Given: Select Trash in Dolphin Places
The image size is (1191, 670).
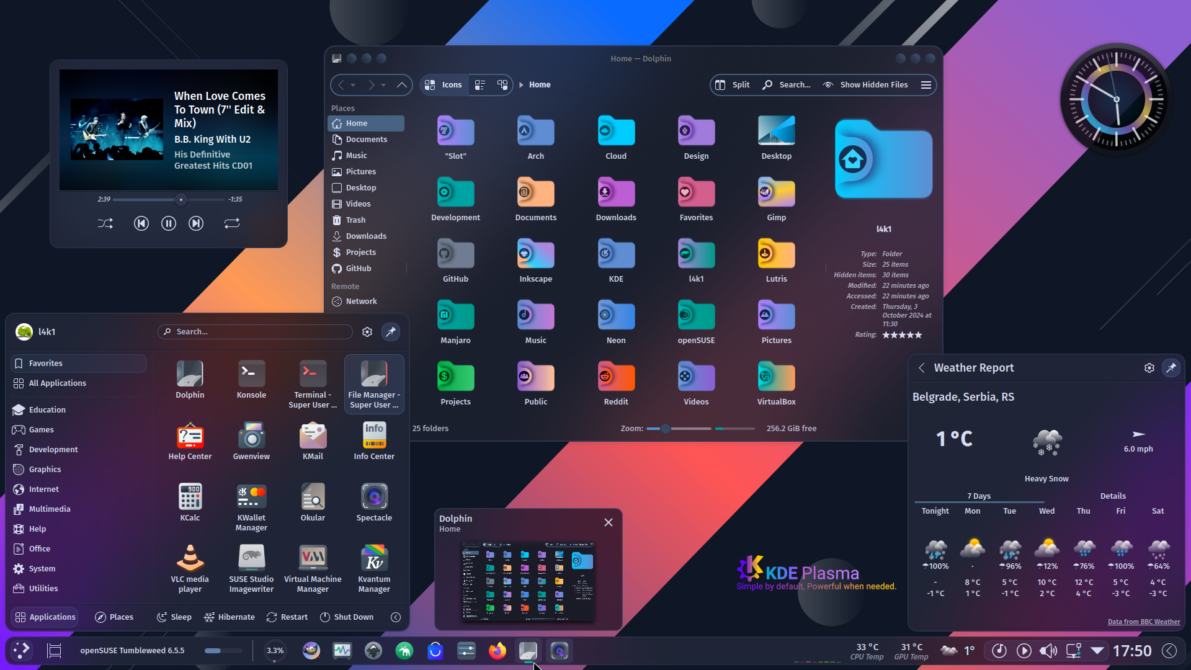Looking at the screenshot, I should pyautogui.click(x=366, y=220).
